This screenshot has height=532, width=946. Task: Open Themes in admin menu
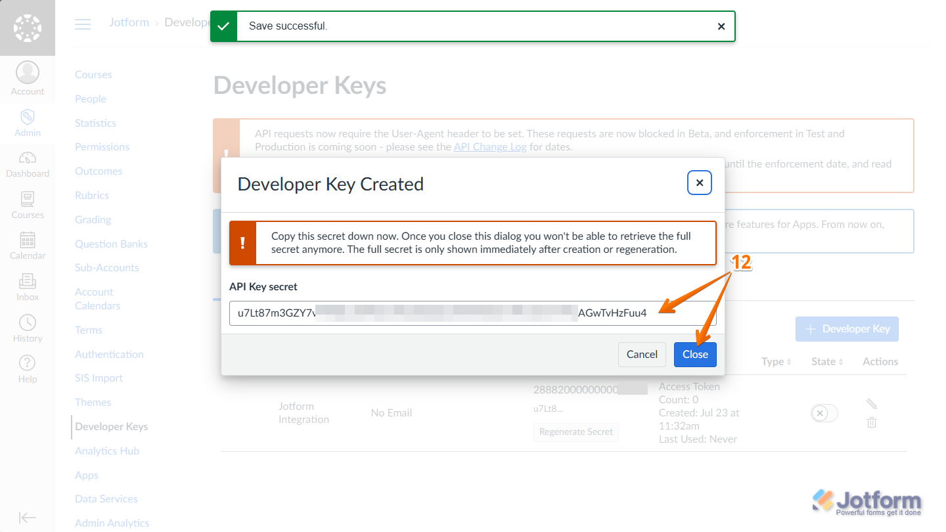(93, 402)
